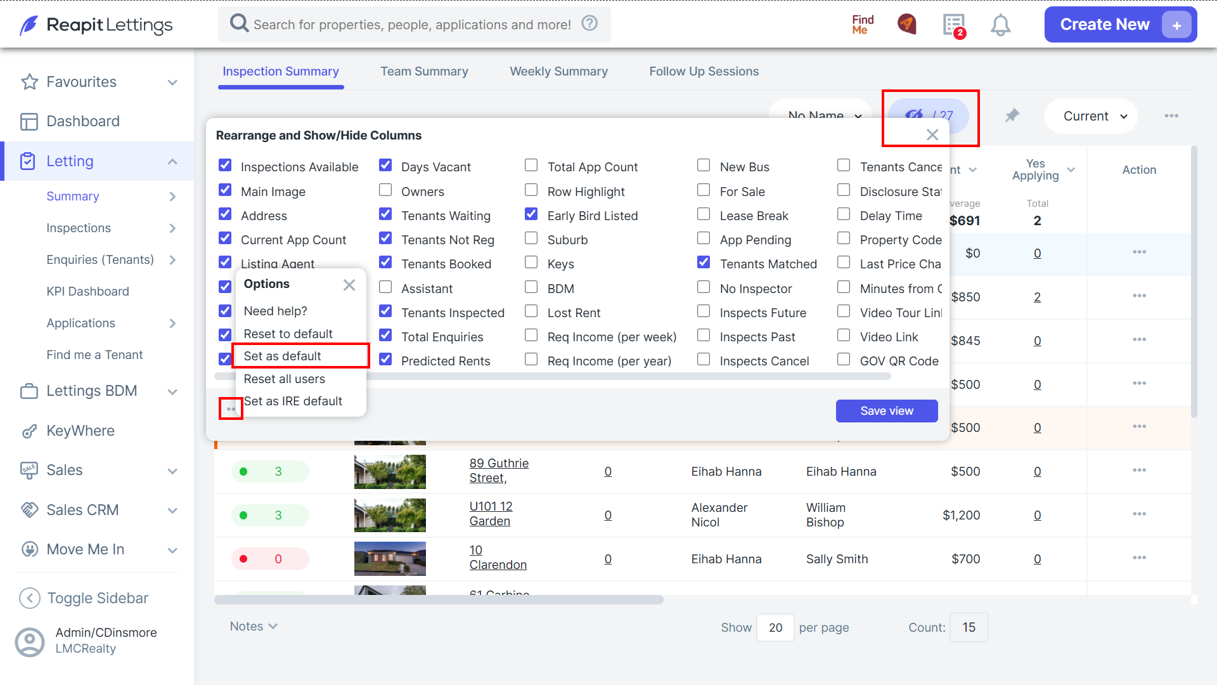This screenshot has width=1217, height=685.
Task: Open the eye column visibility button
Action: click(x=929, y=115)
